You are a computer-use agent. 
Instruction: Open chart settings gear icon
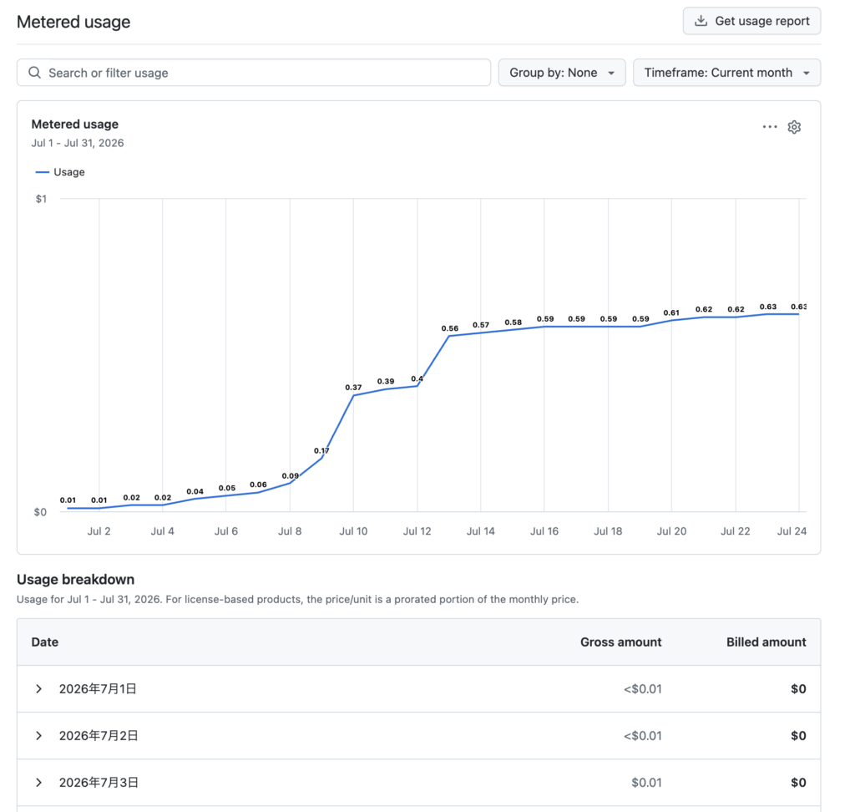pyautogui.click(x=794, y=127)
